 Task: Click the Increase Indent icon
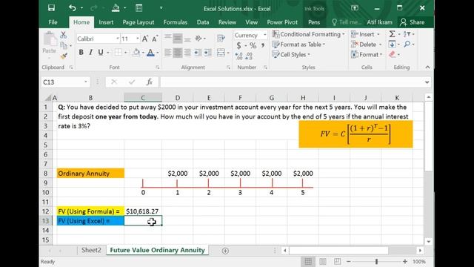[x=208, y=53]
